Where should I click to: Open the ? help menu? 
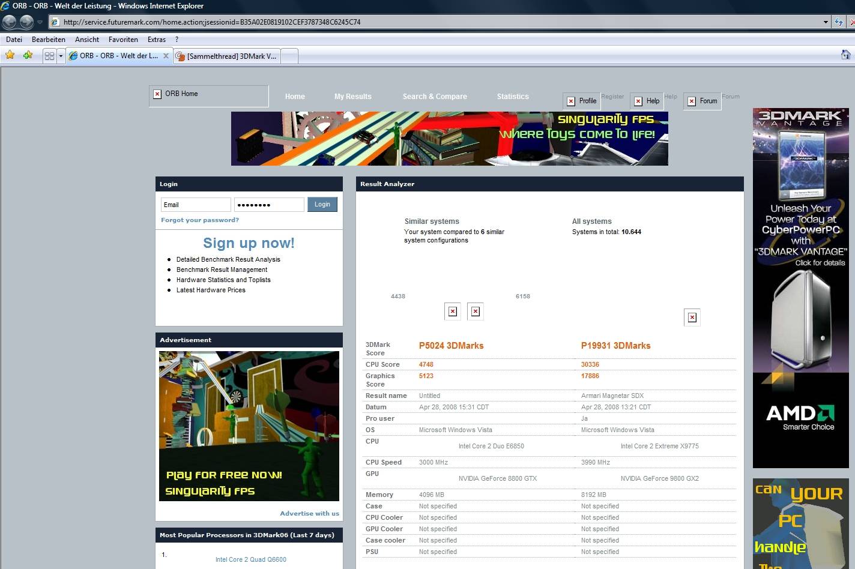pyautogui.click(x=177, y=40)
